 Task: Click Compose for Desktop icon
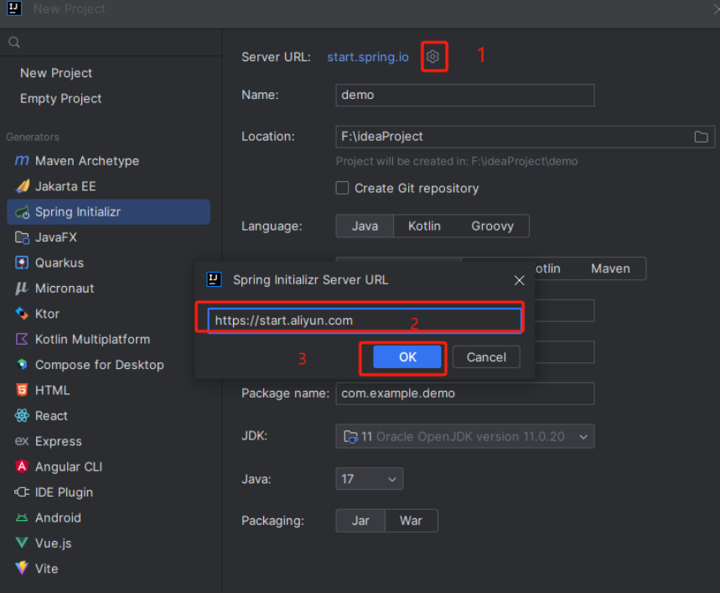point(22,365)
